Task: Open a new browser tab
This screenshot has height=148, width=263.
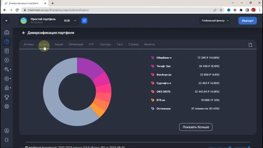Action: (53, 3)
